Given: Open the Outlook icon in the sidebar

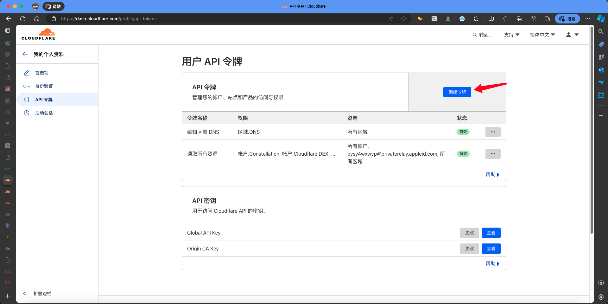Looking at the screenshot, I should point(601,70).
